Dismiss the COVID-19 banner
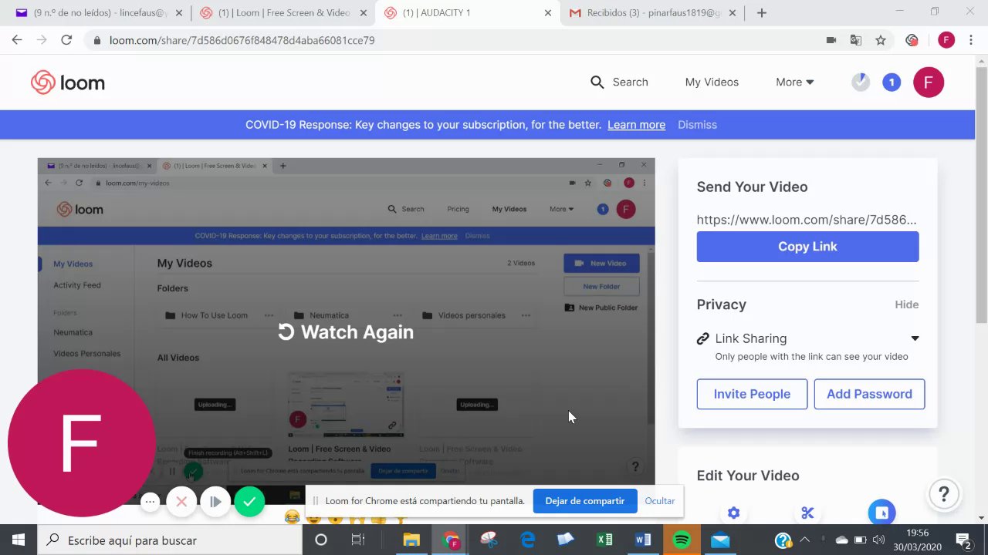 click(x=697, y=125)
